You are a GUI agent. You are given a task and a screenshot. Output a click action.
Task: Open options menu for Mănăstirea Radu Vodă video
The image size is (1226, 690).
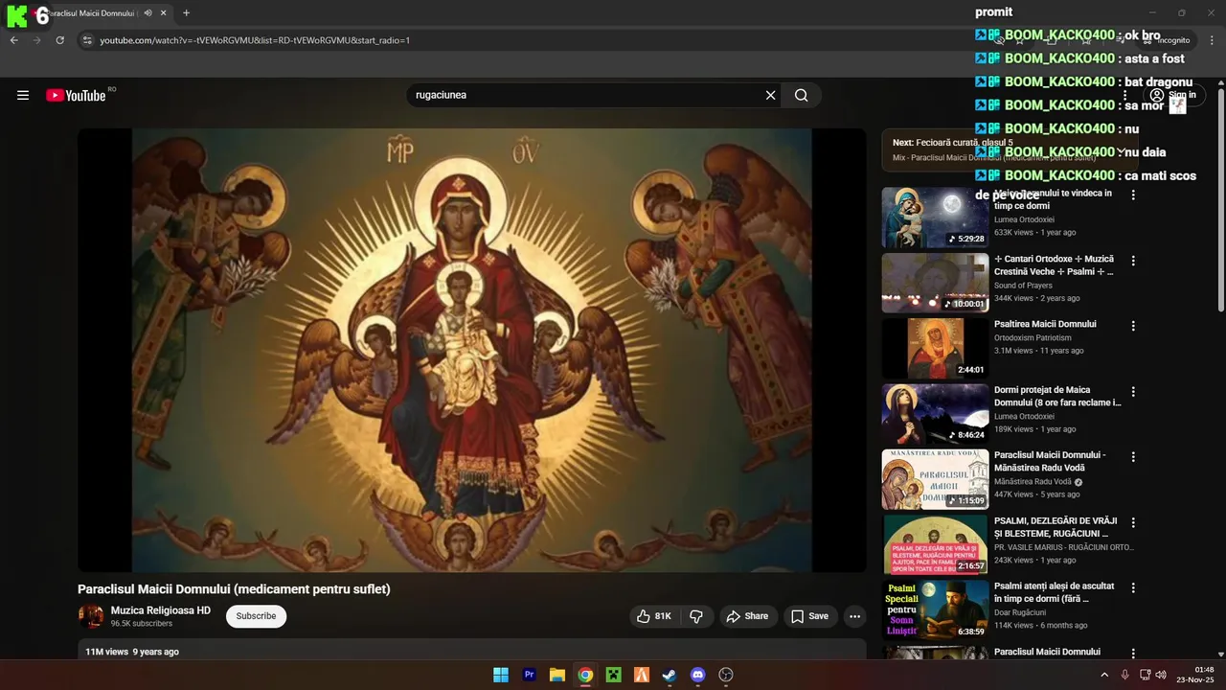(1133, 457)
